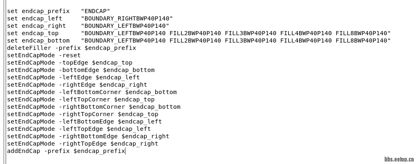Click the -rightBottomEdge option
The width and height of the screenshot is (416, 164).
88,137
